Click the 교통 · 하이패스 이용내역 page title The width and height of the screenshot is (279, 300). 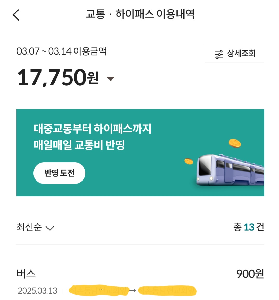pyautogui.click(x=140, y=14)
